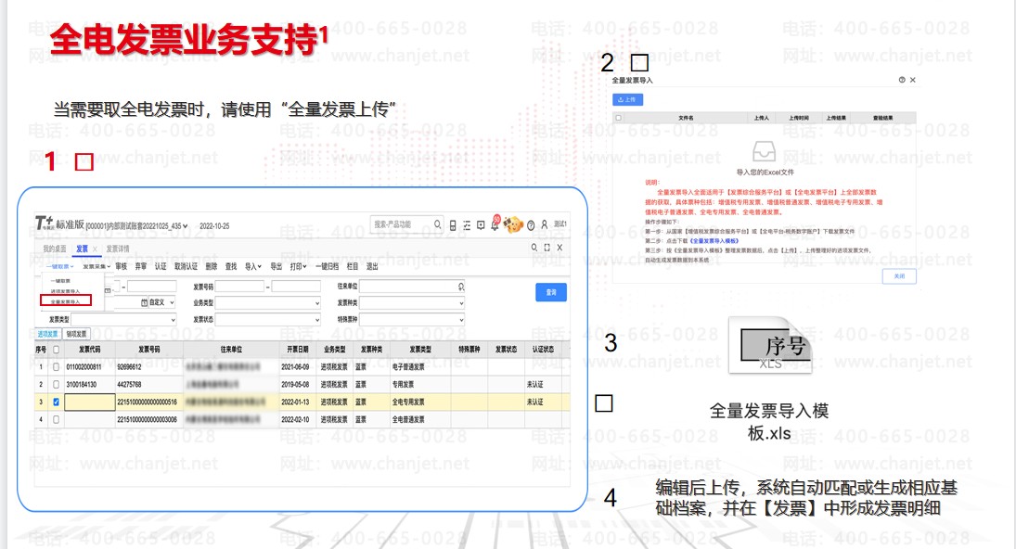The width and height of the screenshot is (1016, 549).
Task: Click the blue 查询 button
Action: (x=551, y=292)
